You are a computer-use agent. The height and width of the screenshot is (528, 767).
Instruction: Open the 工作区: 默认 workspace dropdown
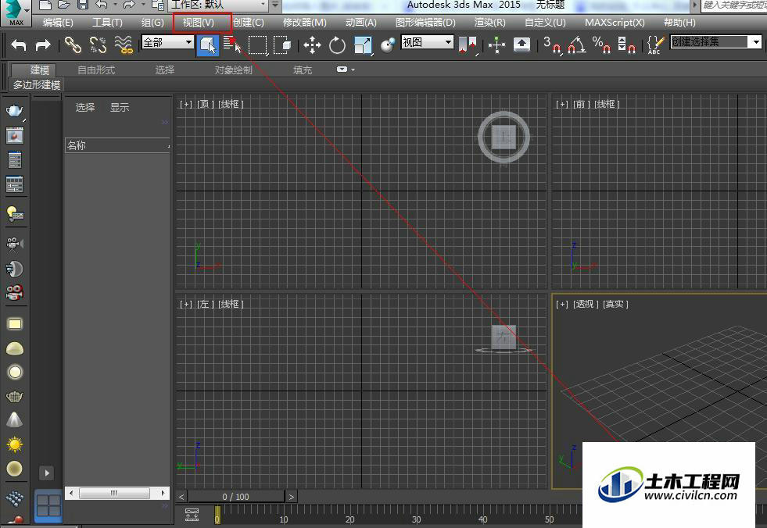point(219,5)
